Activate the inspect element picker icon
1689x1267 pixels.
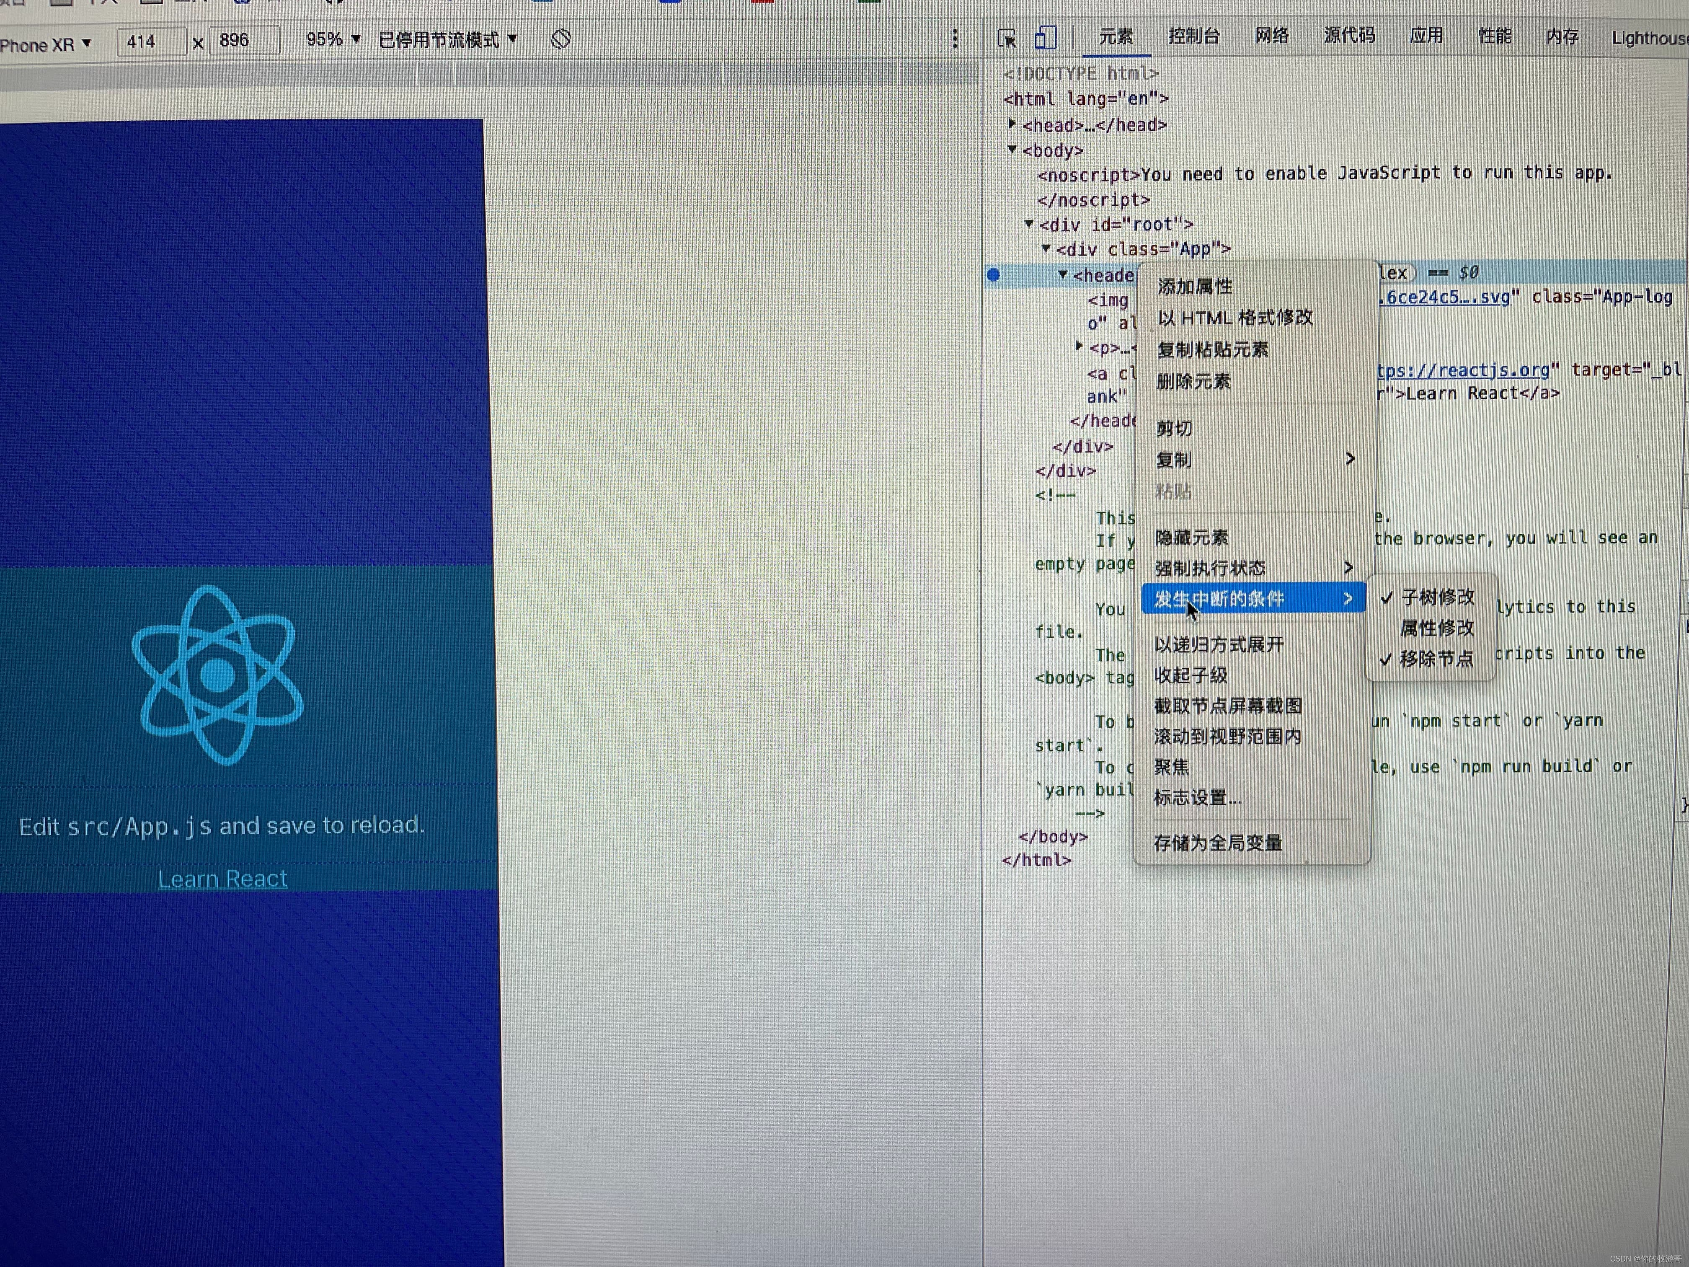pyautogui.click(x=1006, y=38)
